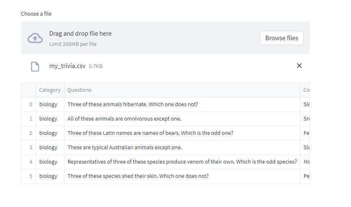This screenshot has height=207, width=351.
Task: Click the venom species question cell
Action: (182, 162)
